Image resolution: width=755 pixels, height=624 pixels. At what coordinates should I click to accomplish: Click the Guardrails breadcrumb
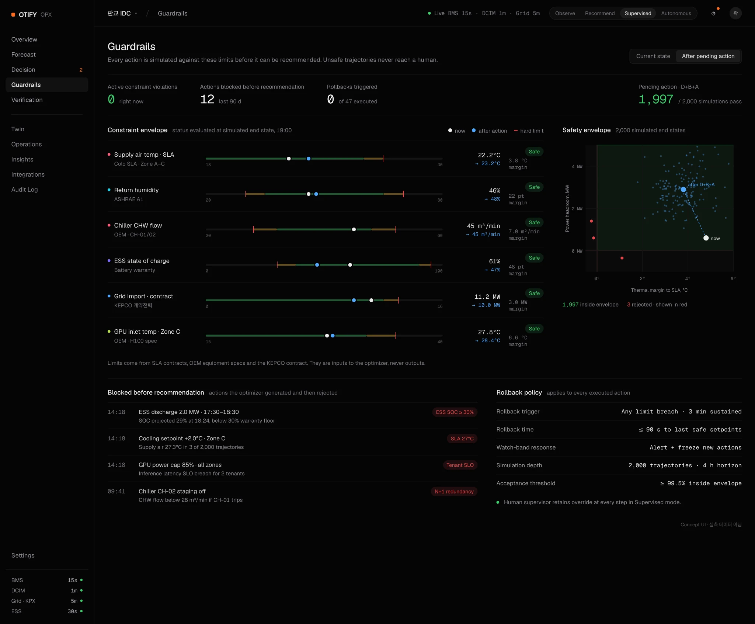[x=173, y=13]
